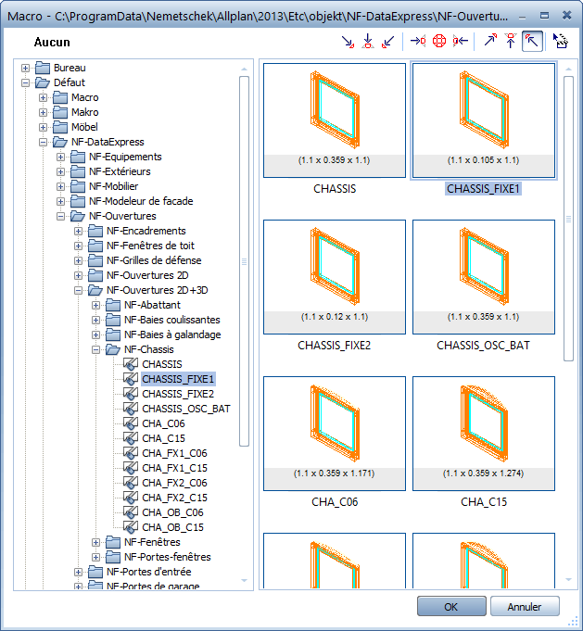This screenshot has height=631, width=583.
Task: Toggle the top-left anchor point button
Action: coord(532,41)
